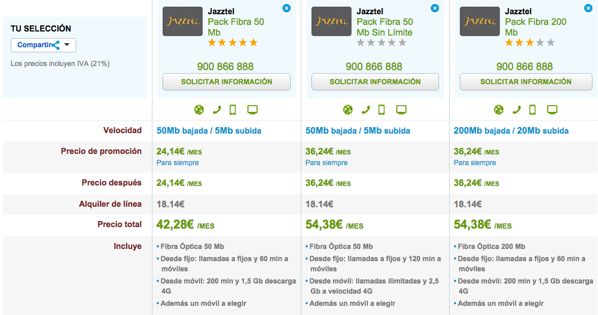Click 36,24€ promo price of Pack Fibra 200 Mb
The image size is (598, 315).
tap(477, 152)
